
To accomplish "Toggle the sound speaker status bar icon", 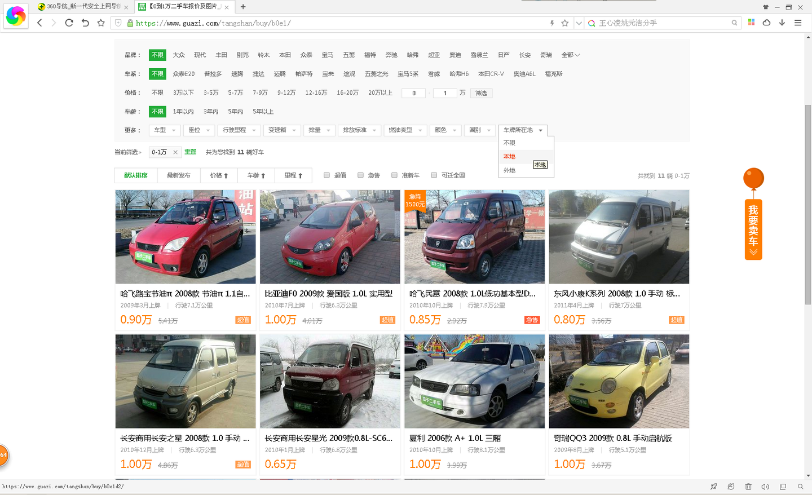I will coord(765,487).
